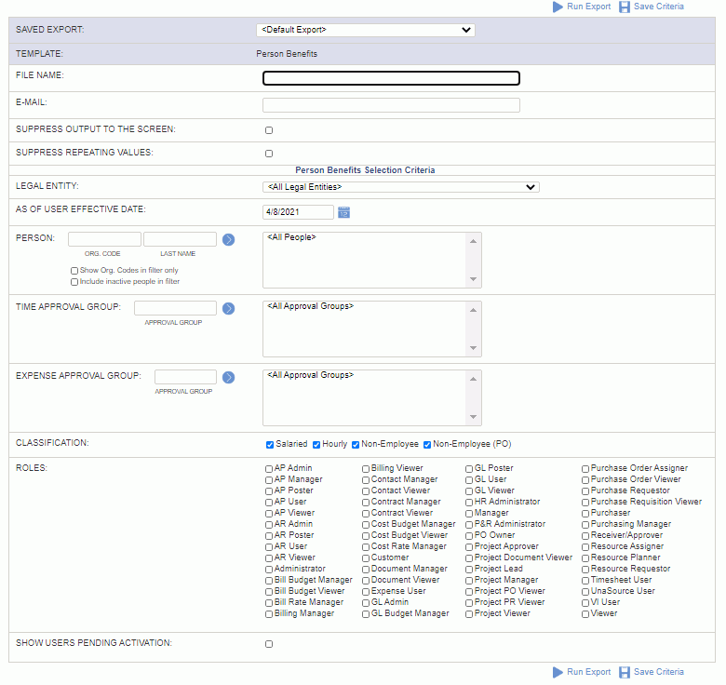The image size is (726, 685).
Task: Open the effective date calendar picker
Action: (x=344, y=212)
